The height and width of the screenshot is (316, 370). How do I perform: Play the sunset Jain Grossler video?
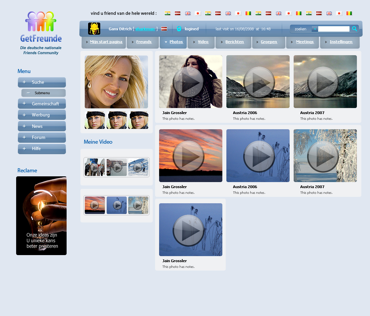190,156
